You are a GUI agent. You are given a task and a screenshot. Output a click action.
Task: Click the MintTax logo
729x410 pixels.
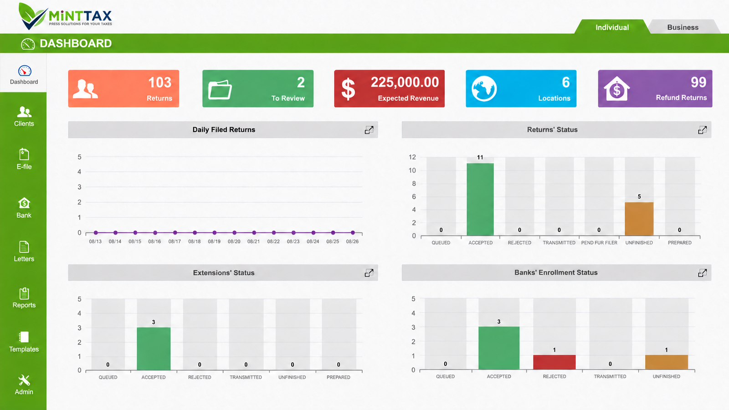coord(65,16)
